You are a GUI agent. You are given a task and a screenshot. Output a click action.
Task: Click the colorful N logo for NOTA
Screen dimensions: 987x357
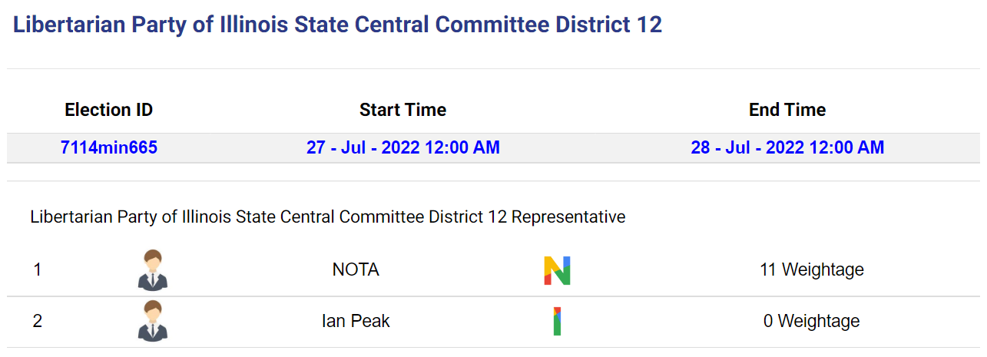(557, 270)
